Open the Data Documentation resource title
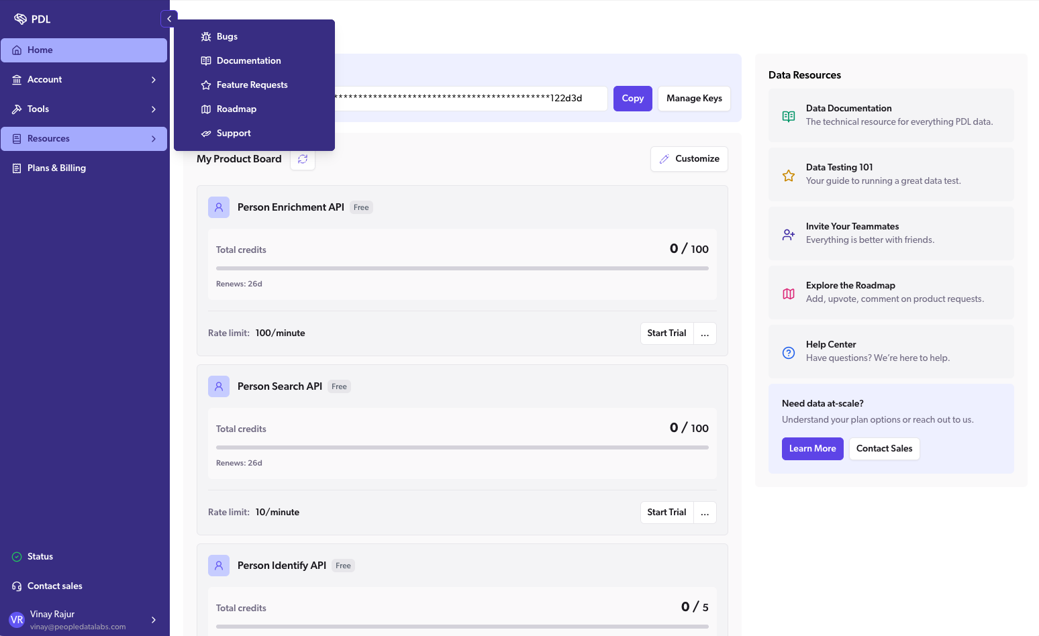 click(x=849, y=109)
